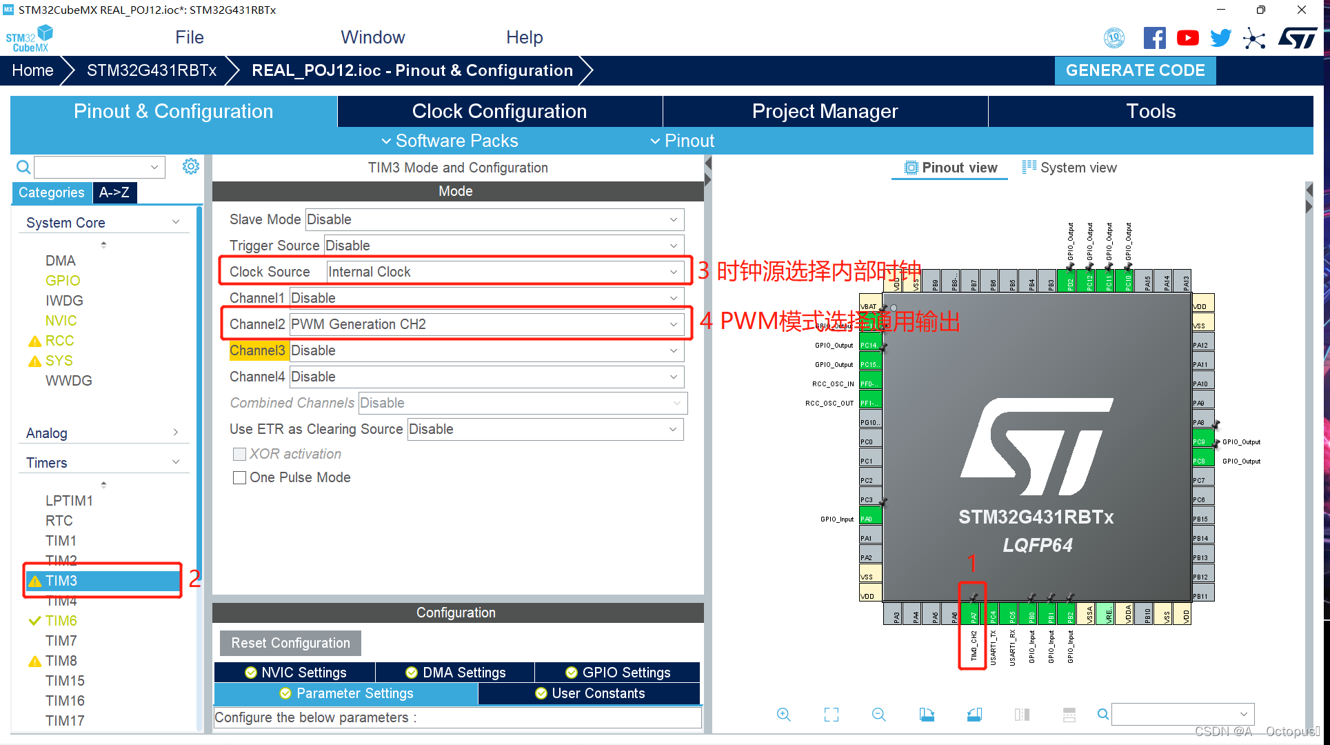Fit pinout view to window
1330x745 pixels.
tap(832, 715)
